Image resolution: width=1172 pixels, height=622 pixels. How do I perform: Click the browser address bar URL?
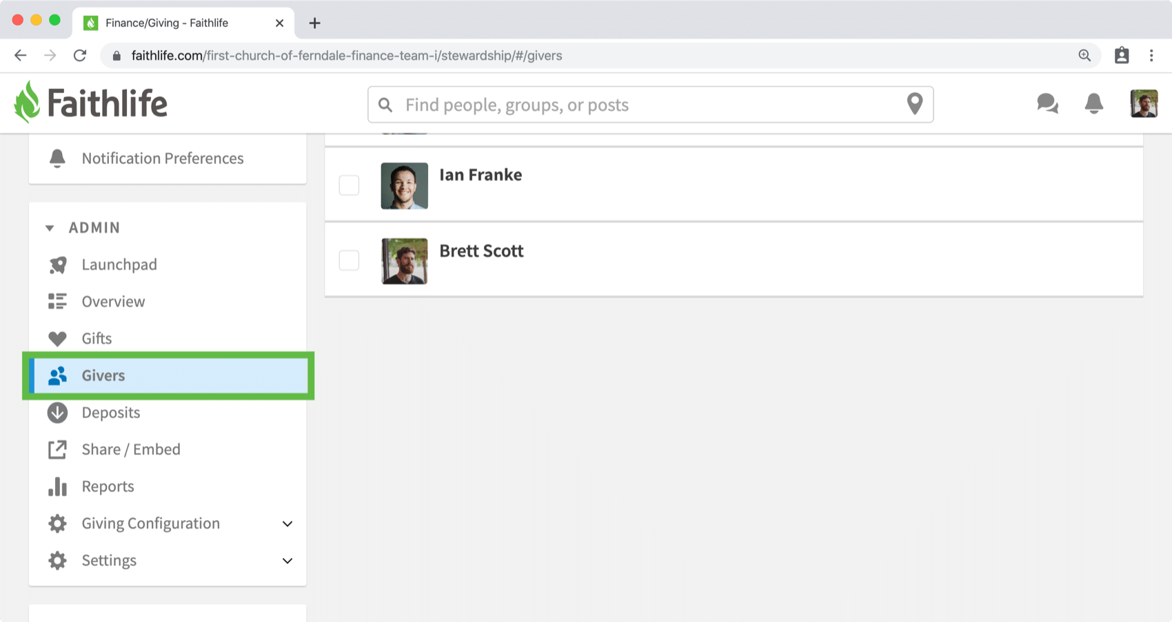(347, 56)
